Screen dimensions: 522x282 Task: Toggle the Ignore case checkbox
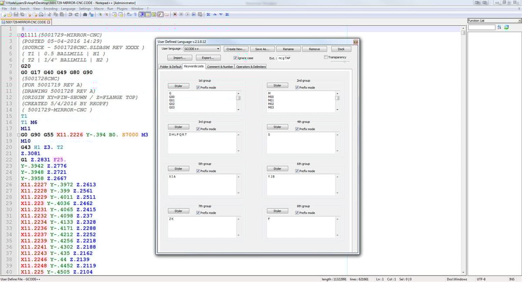click(x=235, y=58)
